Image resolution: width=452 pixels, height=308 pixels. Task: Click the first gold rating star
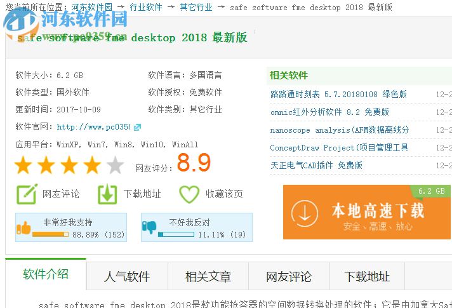click(x=23, y=165)
